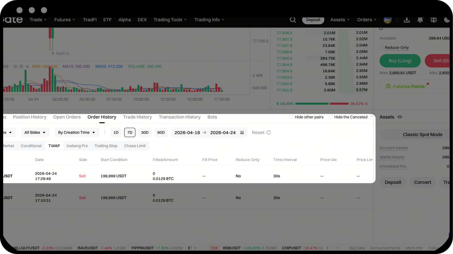Image resolution: width=453 pixels, height=254 pixels.
Task: Click the Reset refresh icon
Action: point(269,133)
